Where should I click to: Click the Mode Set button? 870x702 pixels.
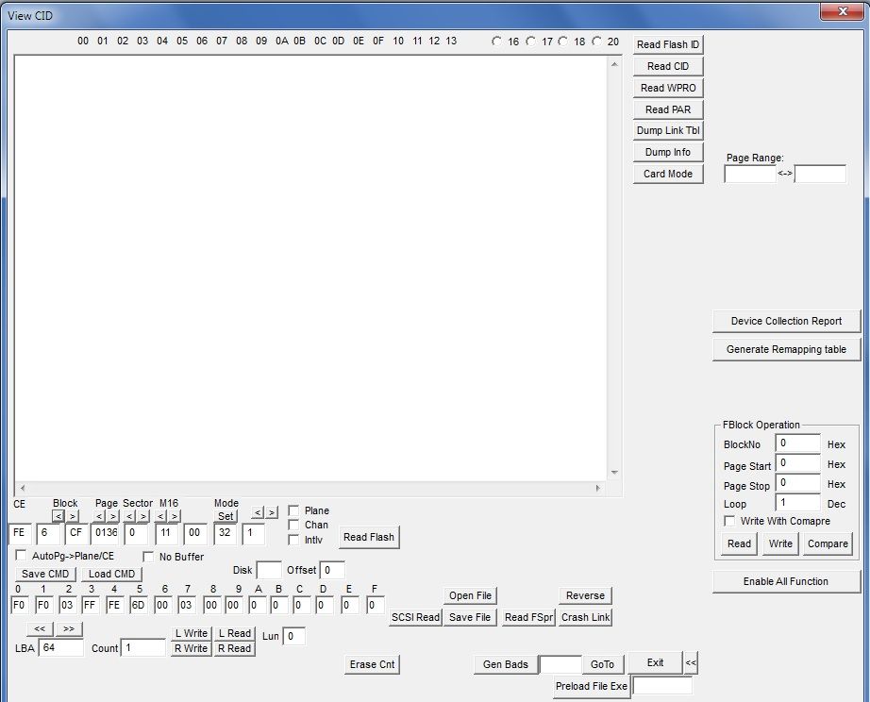pyautogui.click(x=226, y=516)
